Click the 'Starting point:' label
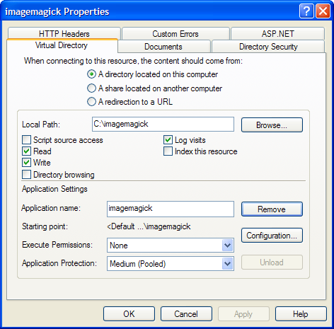The image size is (334, 329). 45,226
